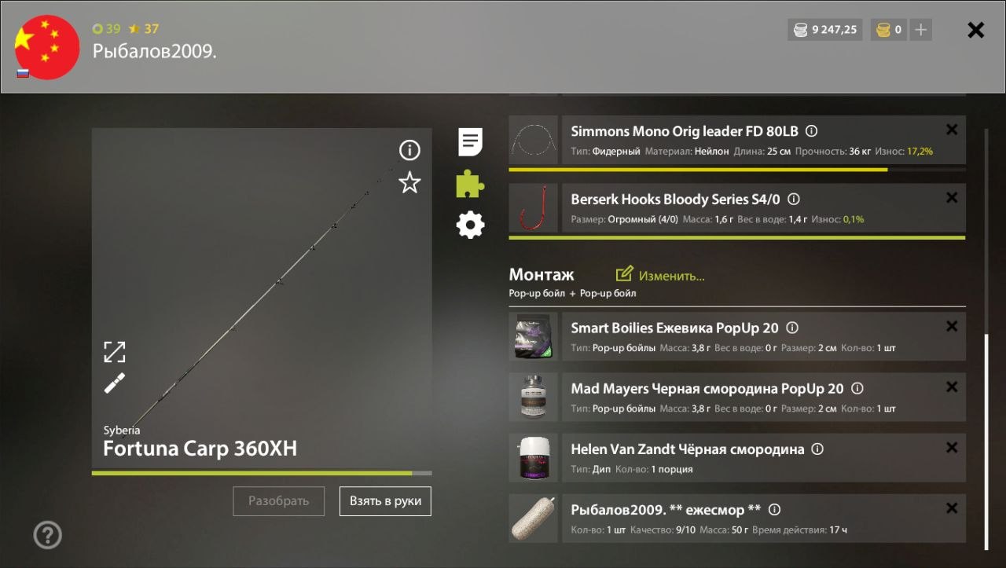1006x568 pixels.
Task: Click Изменить to edit the rig
Action: (660, 275)
